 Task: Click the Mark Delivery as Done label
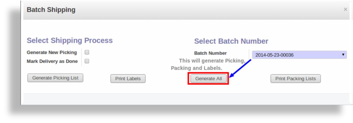point(52,61)
